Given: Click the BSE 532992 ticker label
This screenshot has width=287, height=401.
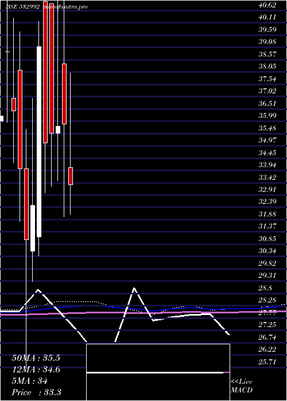Looking at the screenshot, I should pos(23,7).
